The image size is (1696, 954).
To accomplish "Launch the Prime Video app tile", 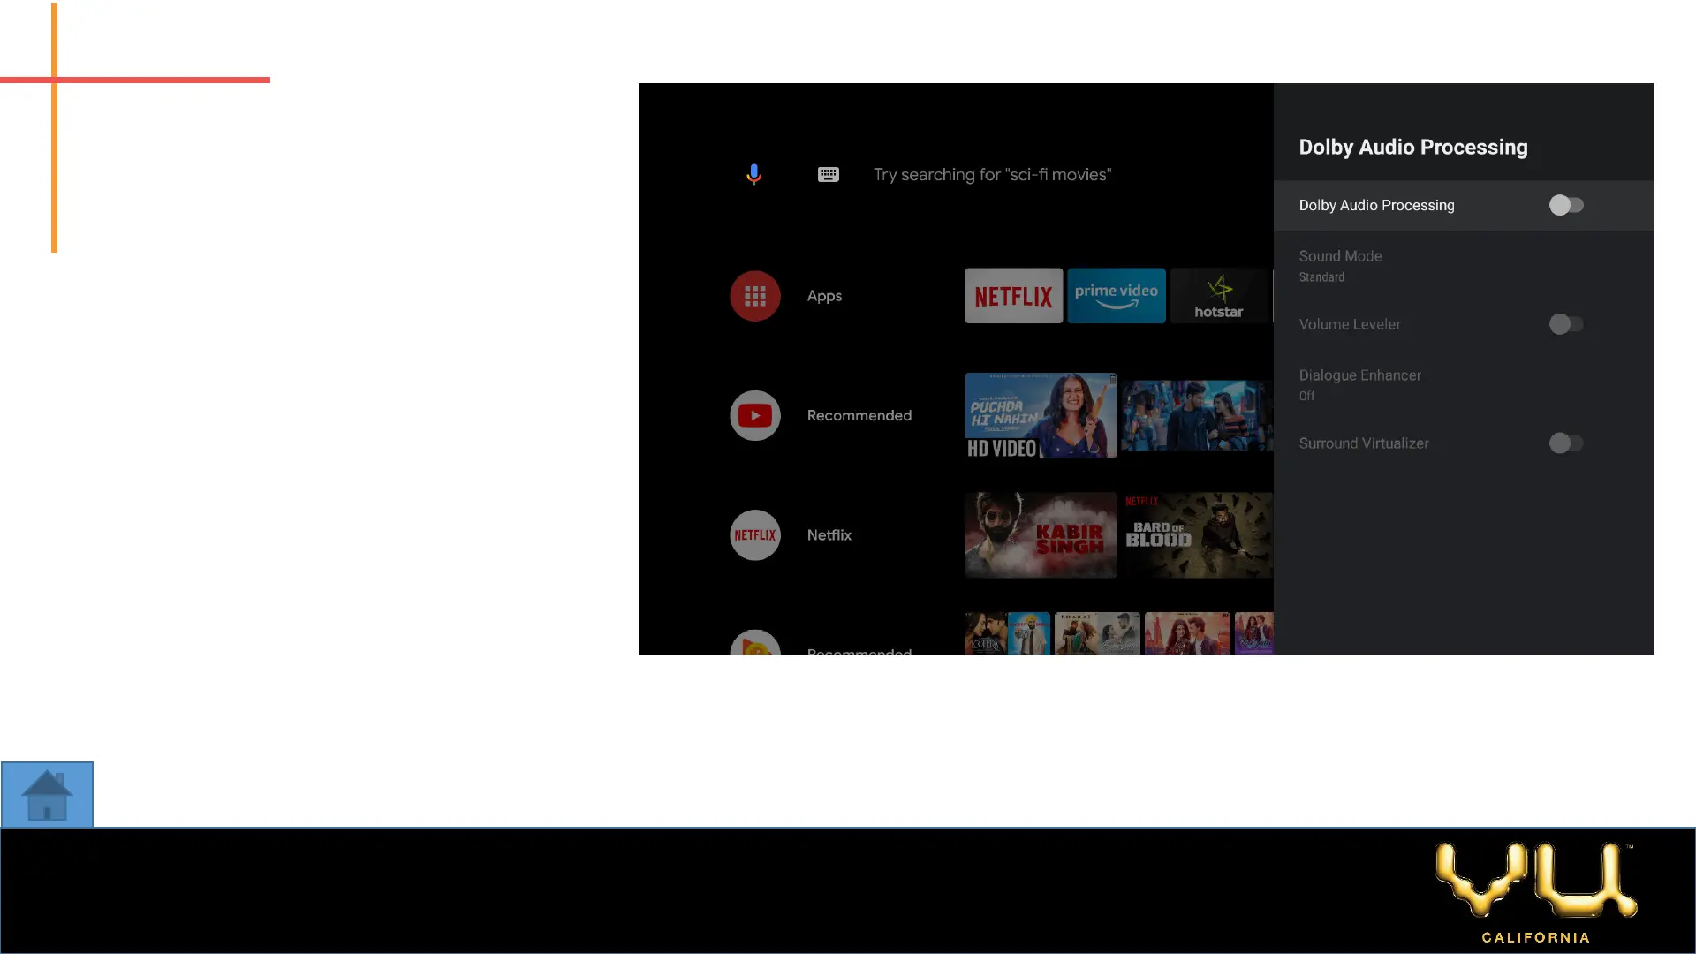I will [1116, 296].
